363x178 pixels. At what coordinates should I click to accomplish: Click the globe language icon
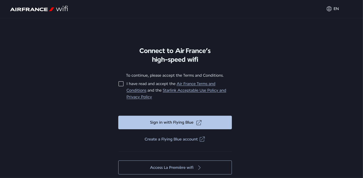(329, 9)
